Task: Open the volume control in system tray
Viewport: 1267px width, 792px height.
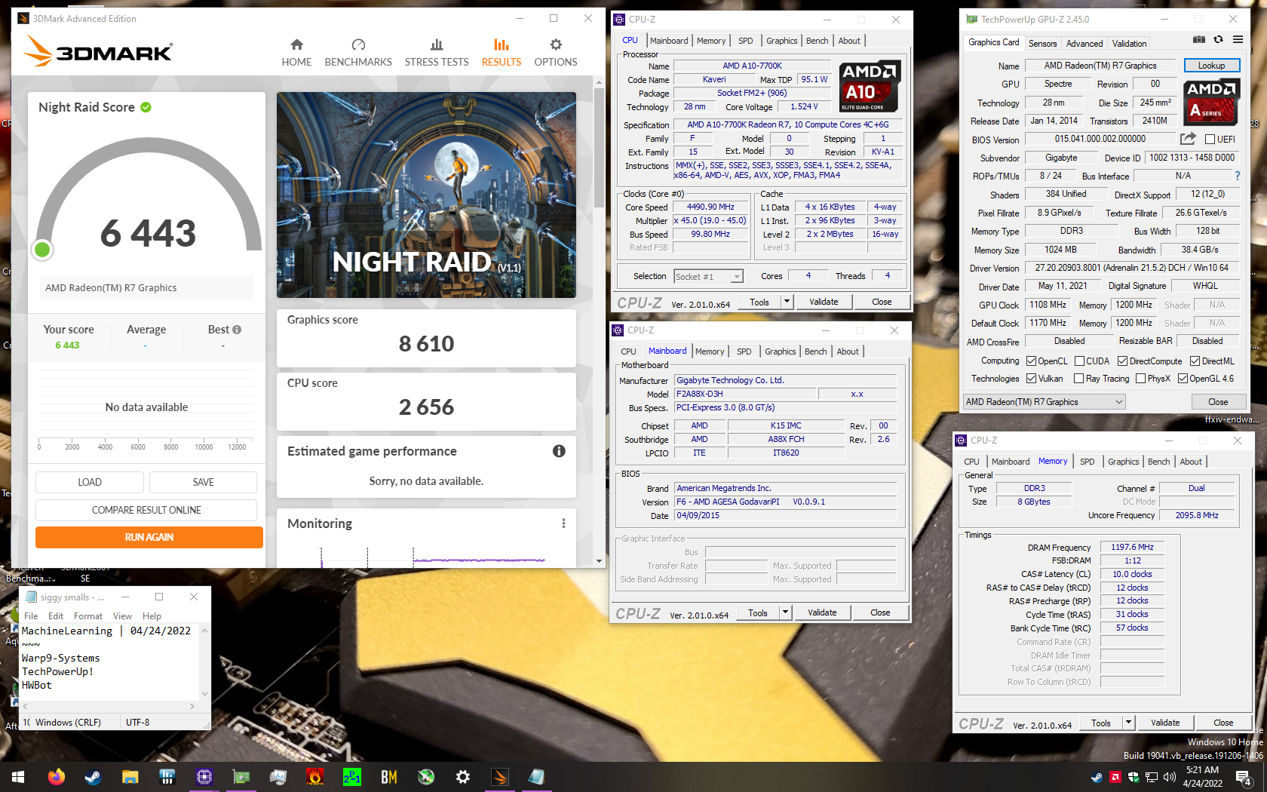Action: (x=1169, y=777)
